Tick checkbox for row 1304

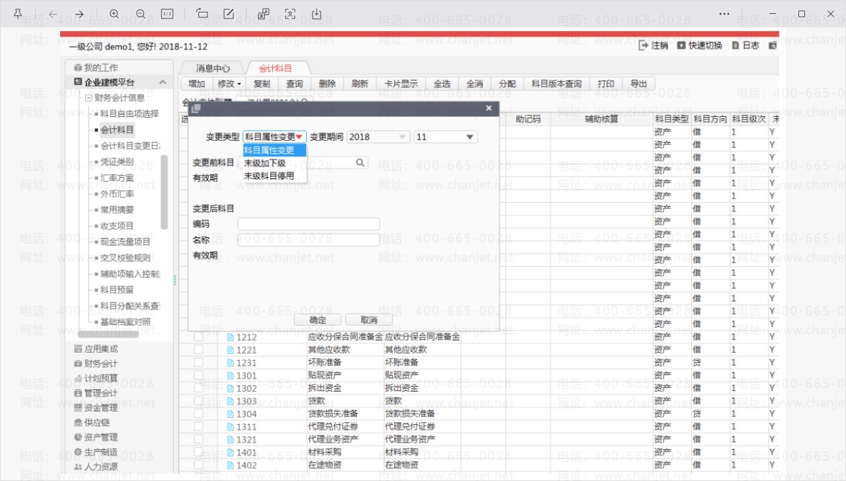coord(198,414)
